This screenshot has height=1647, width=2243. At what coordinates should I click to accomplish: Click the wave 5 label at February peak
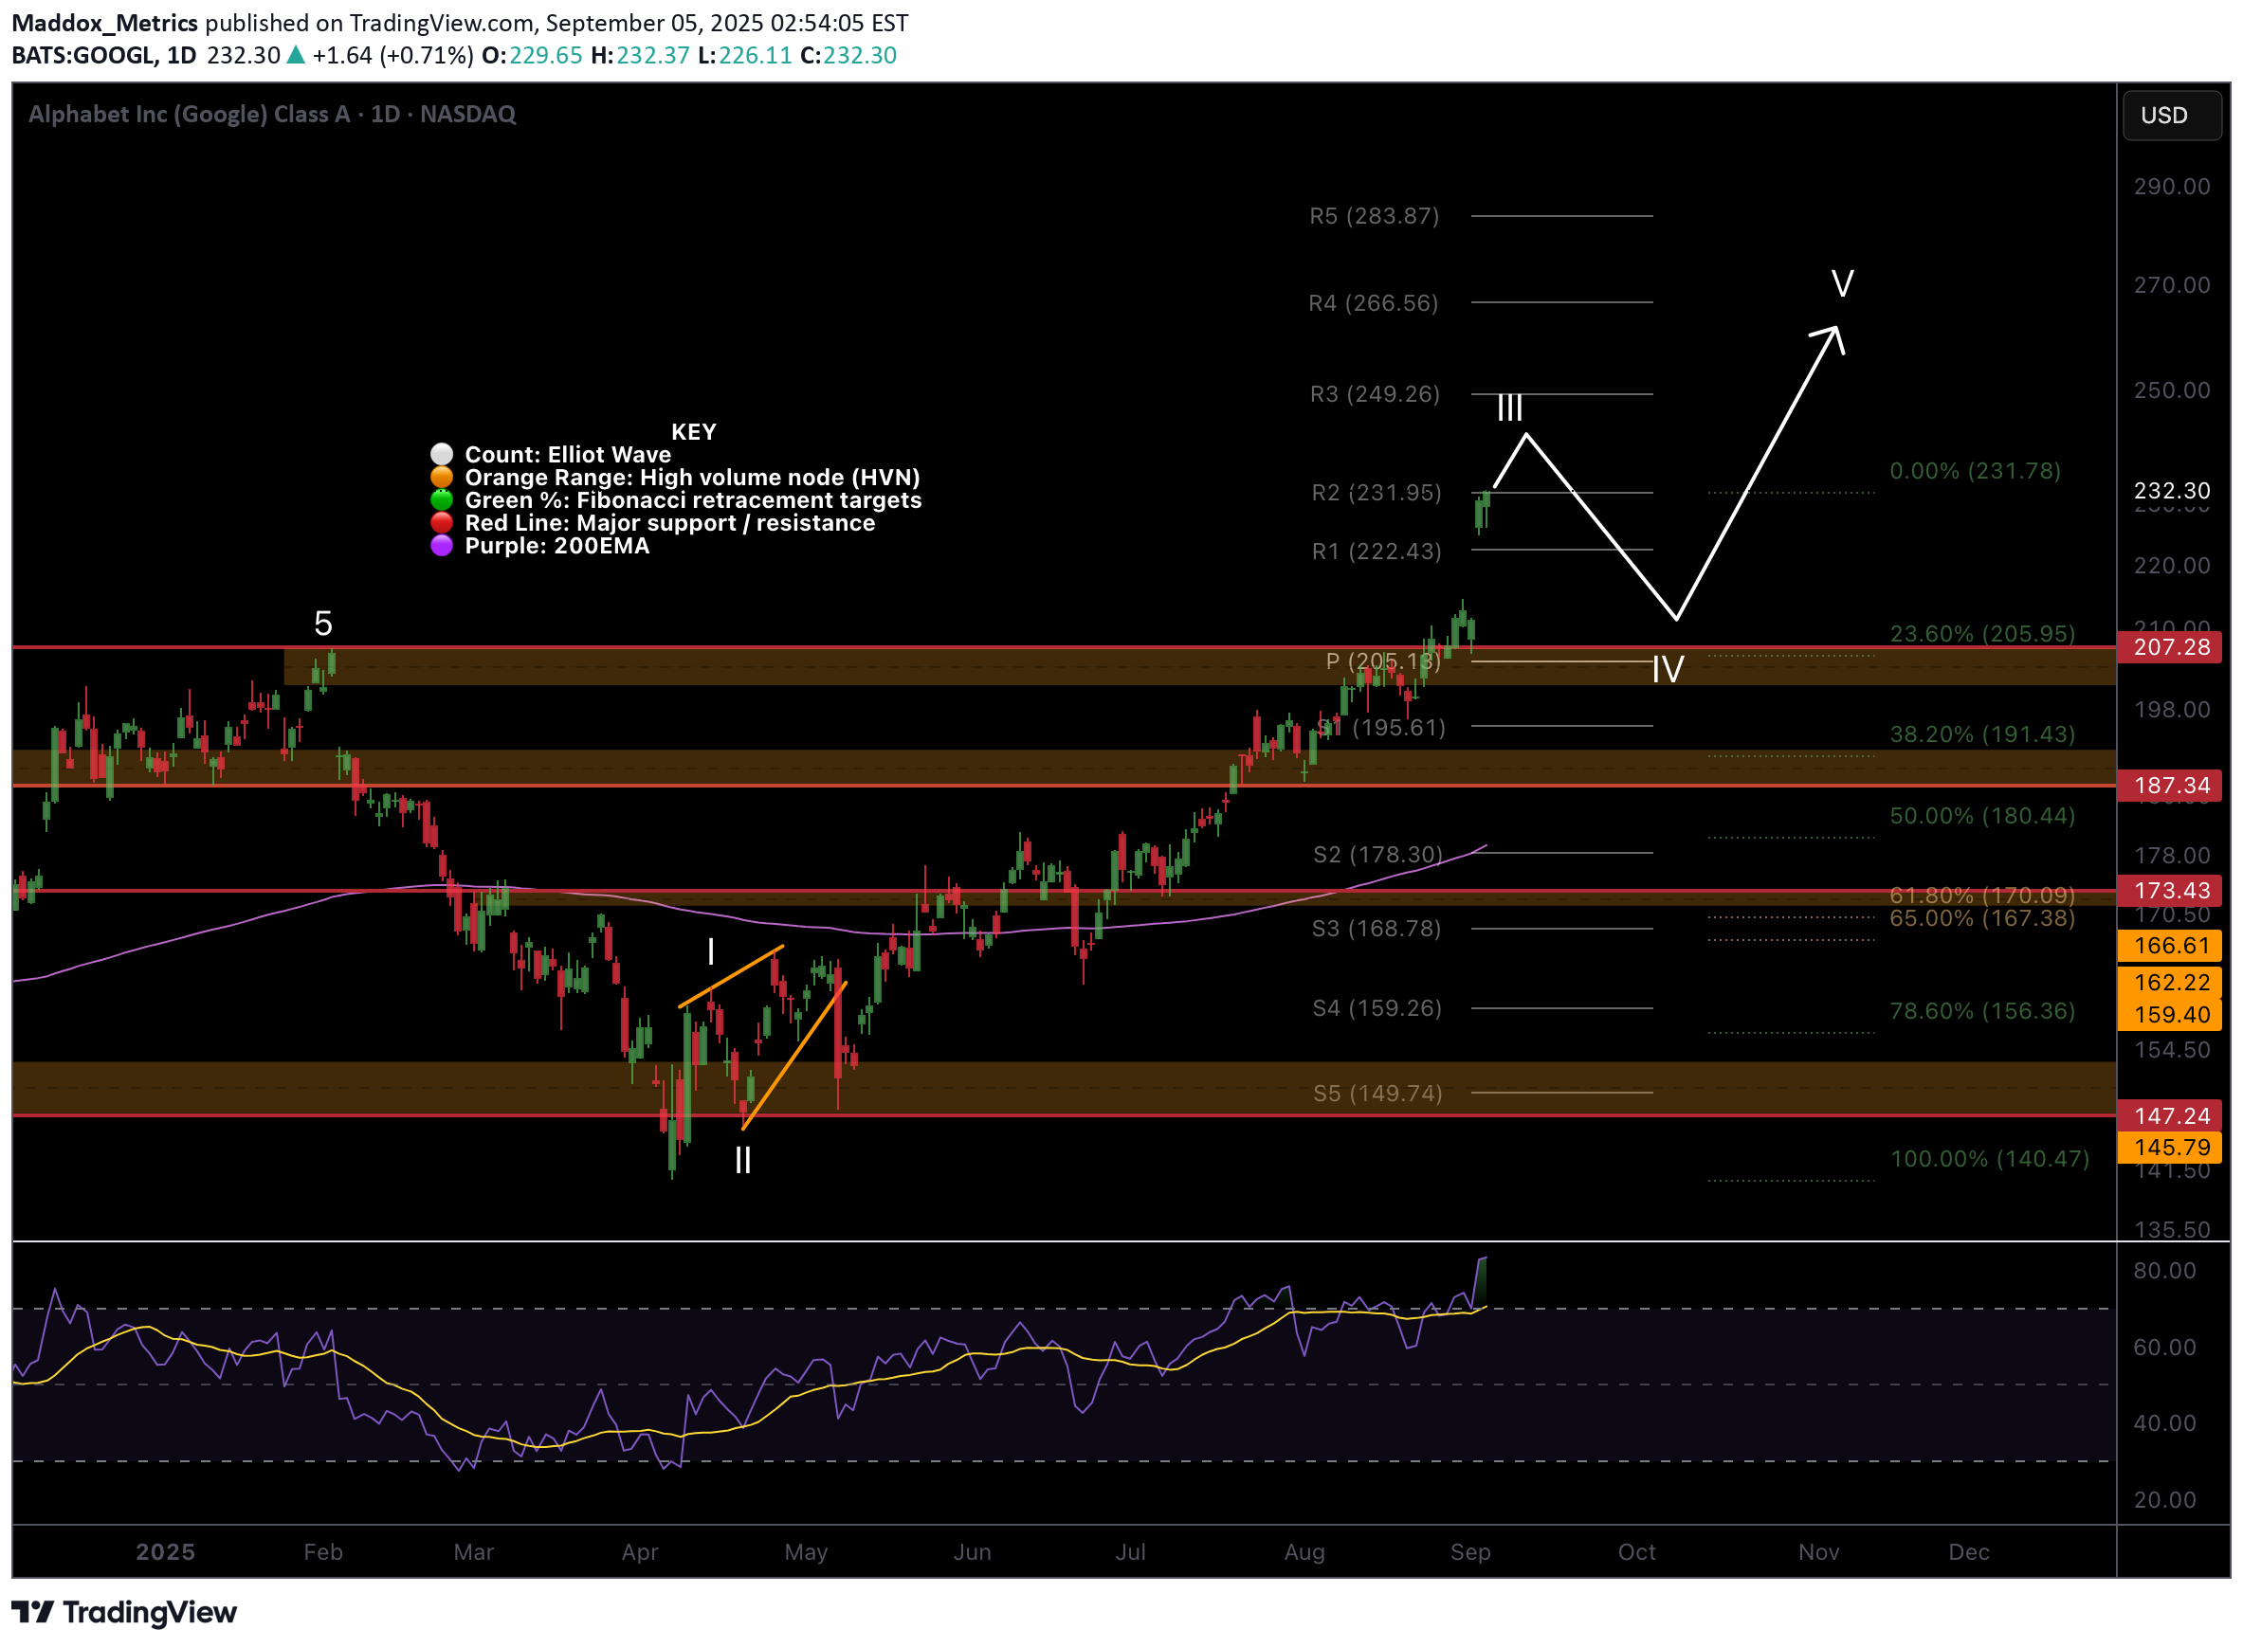(322, 624)
